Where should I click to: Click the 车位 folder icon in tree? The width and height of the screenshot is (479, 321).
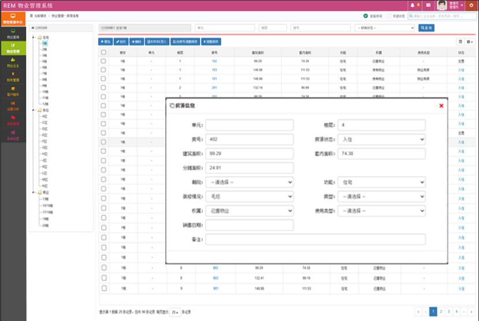click(x=39, y=110)
